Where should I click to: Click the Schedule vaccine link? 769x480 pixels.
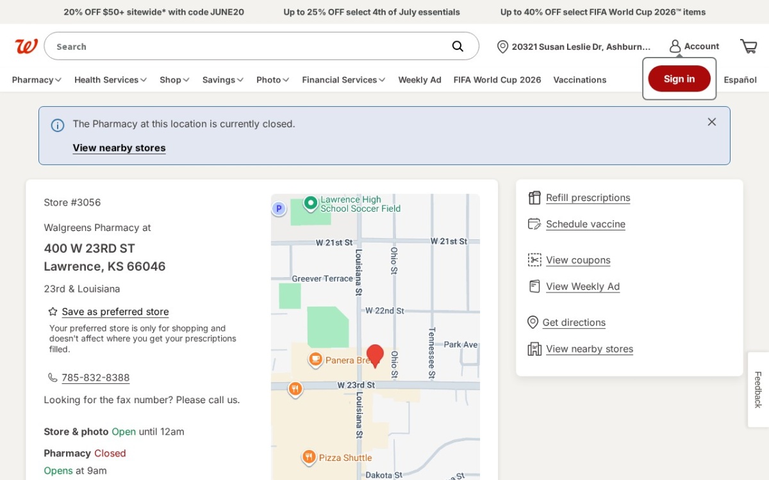pos(586,224)
